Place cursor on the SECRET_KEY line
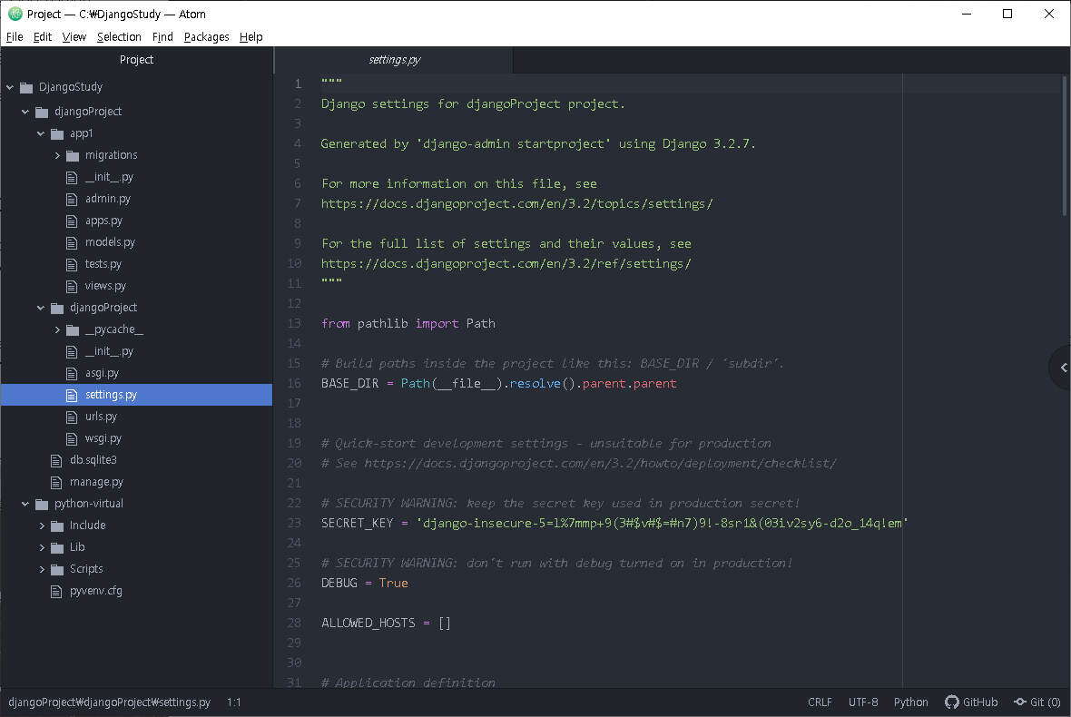 tap(614, 523)
